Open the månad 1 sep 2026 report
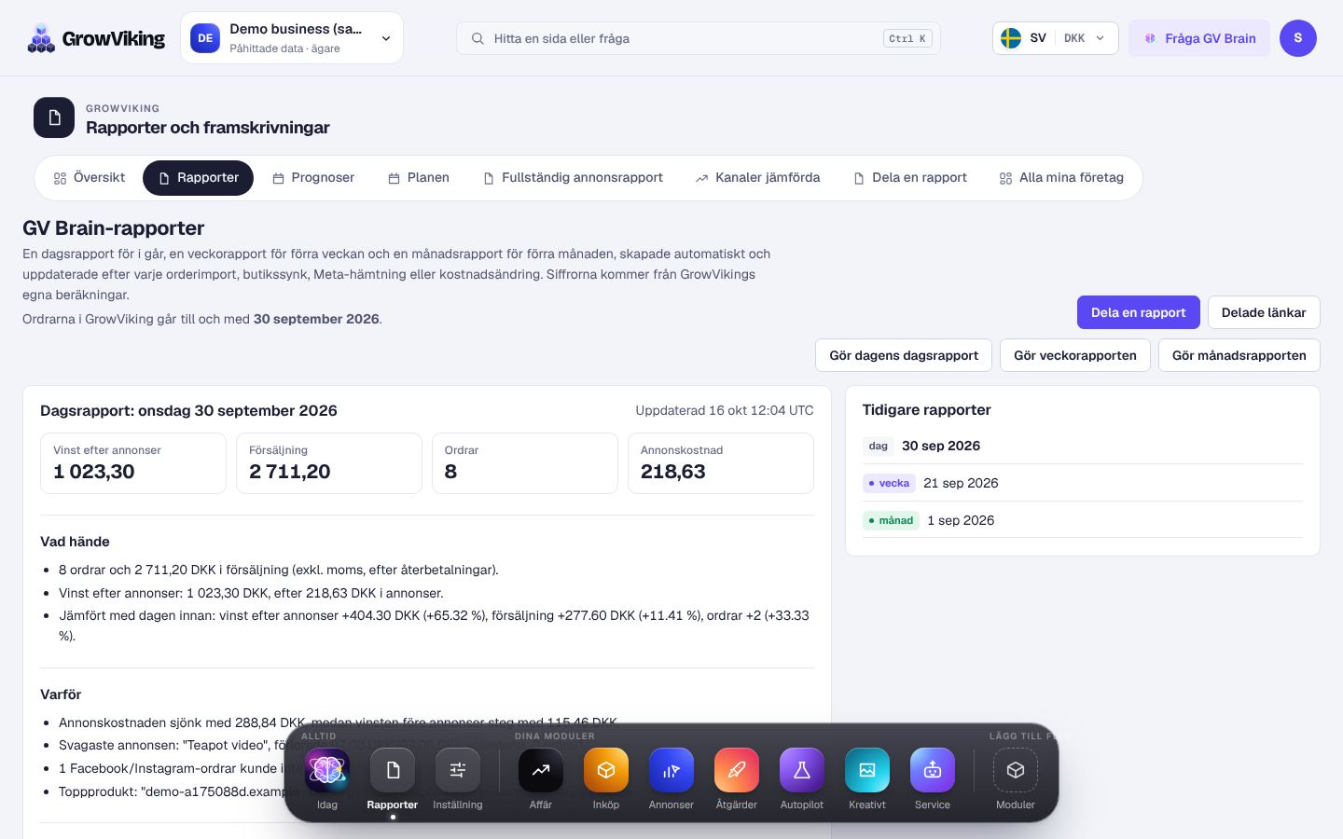Viewport: 1343px width, 839px height. (1083, 520)
